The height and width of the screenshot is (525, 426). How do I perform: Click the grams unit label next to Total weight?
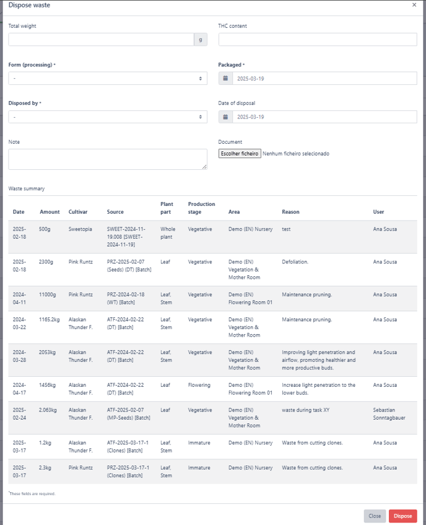(201, 40)
